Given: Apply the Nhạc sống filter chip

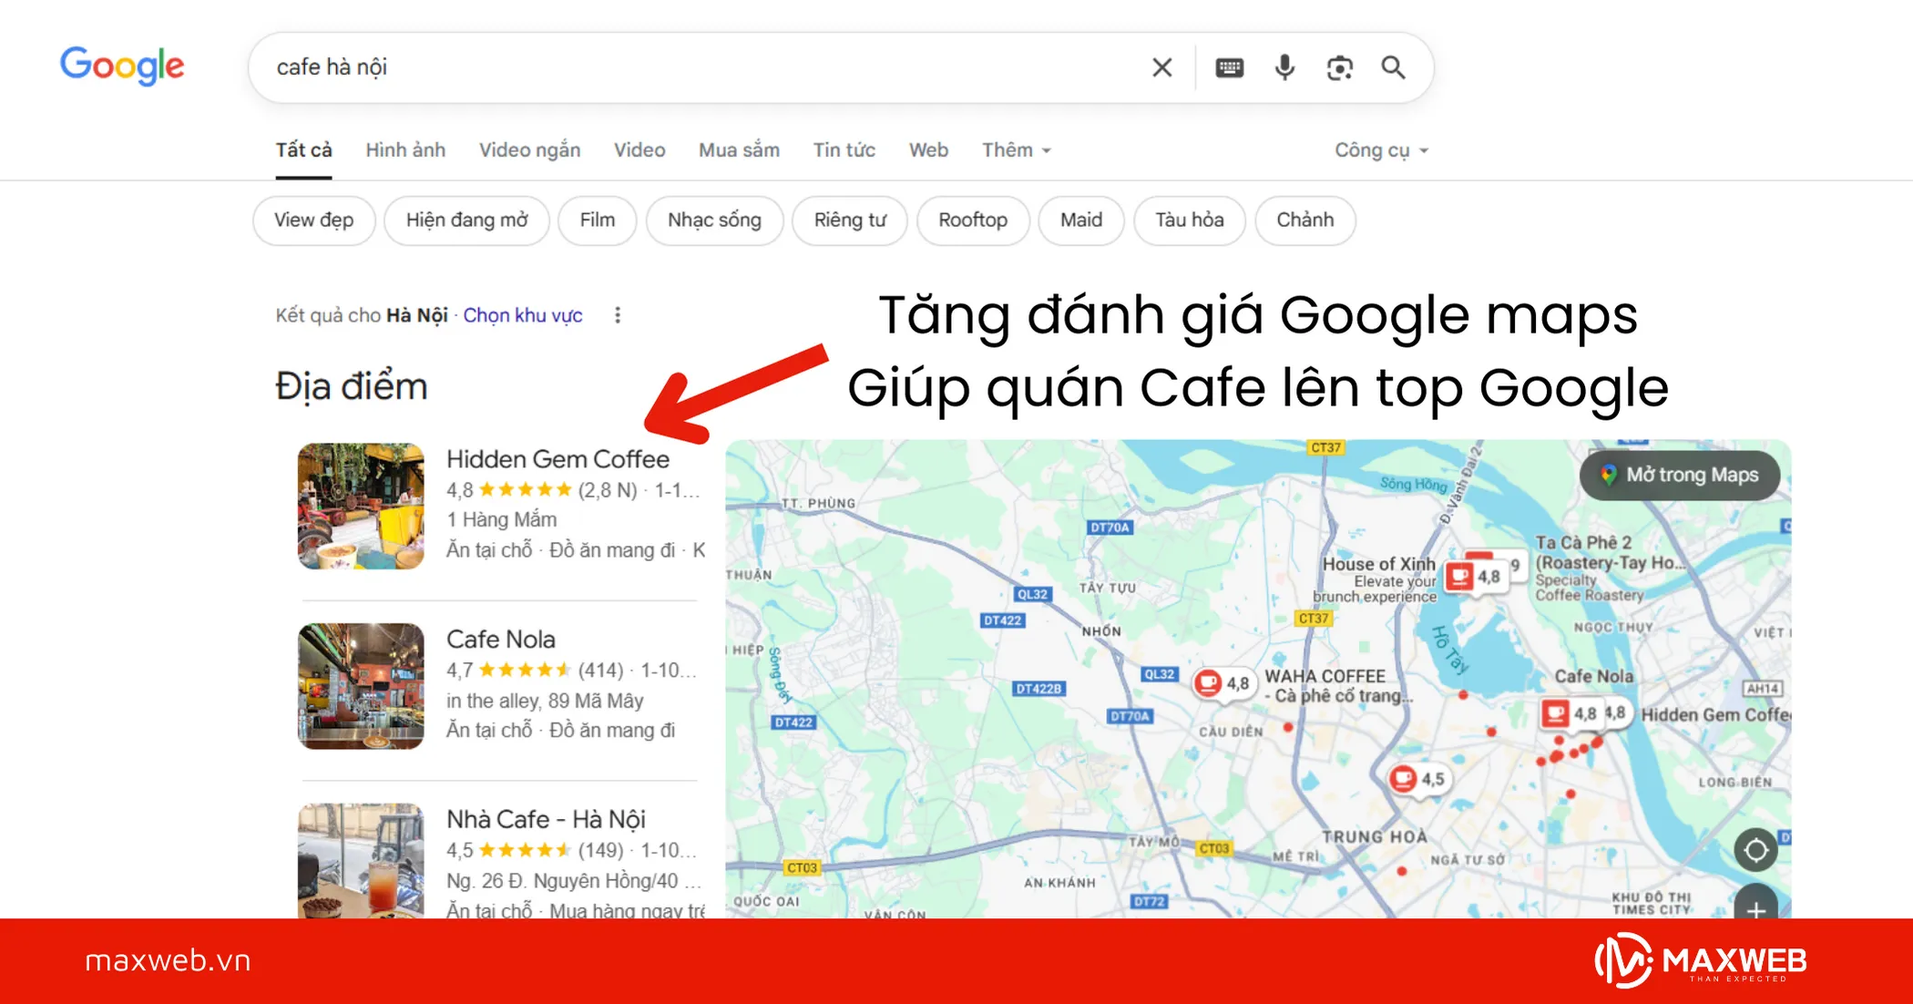Looking at the screenshot, I should pyautogui.click(x=714, y=220).
